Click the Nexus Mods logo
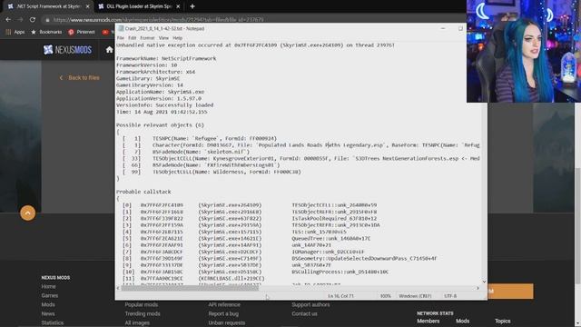 (x=67, y=50)
